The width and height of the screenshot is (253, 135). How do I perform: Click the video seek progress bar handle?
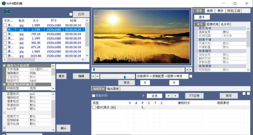(94, 69)
